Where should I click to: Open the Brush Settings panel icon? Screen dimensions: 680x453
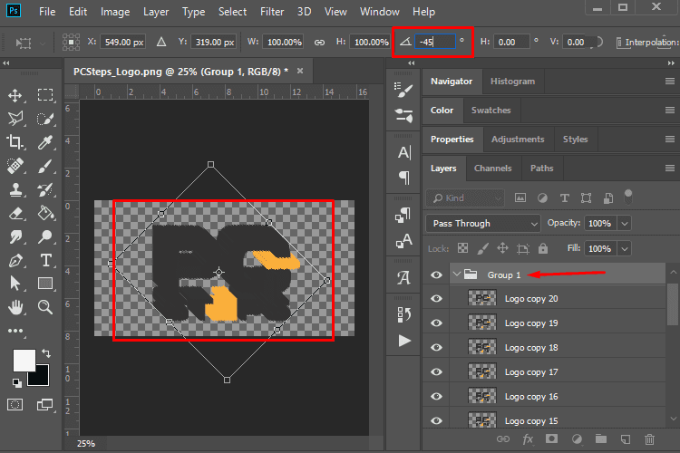click(x=403, y=91)
